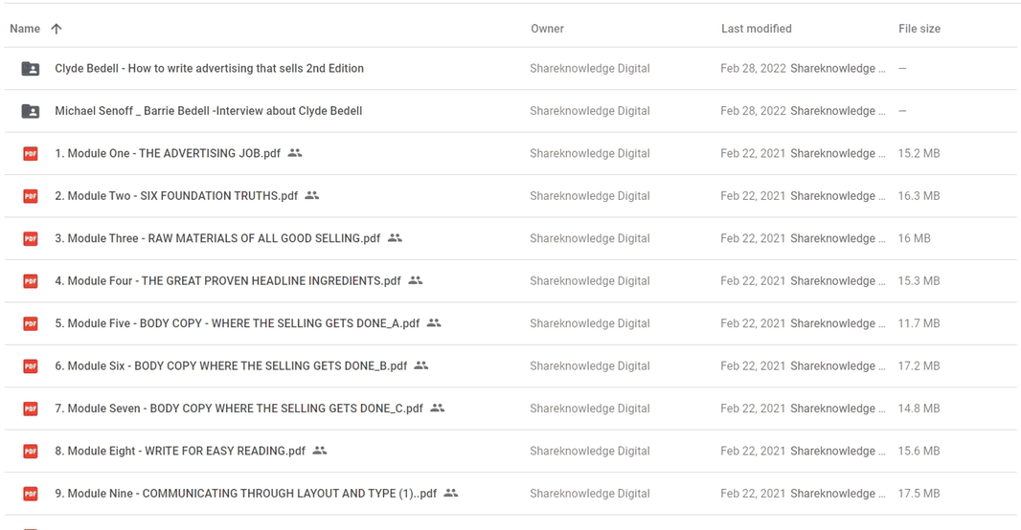
Task: Click the shared people icon beside Module Three
Action: pyautogui.click(x=395, y=238)
